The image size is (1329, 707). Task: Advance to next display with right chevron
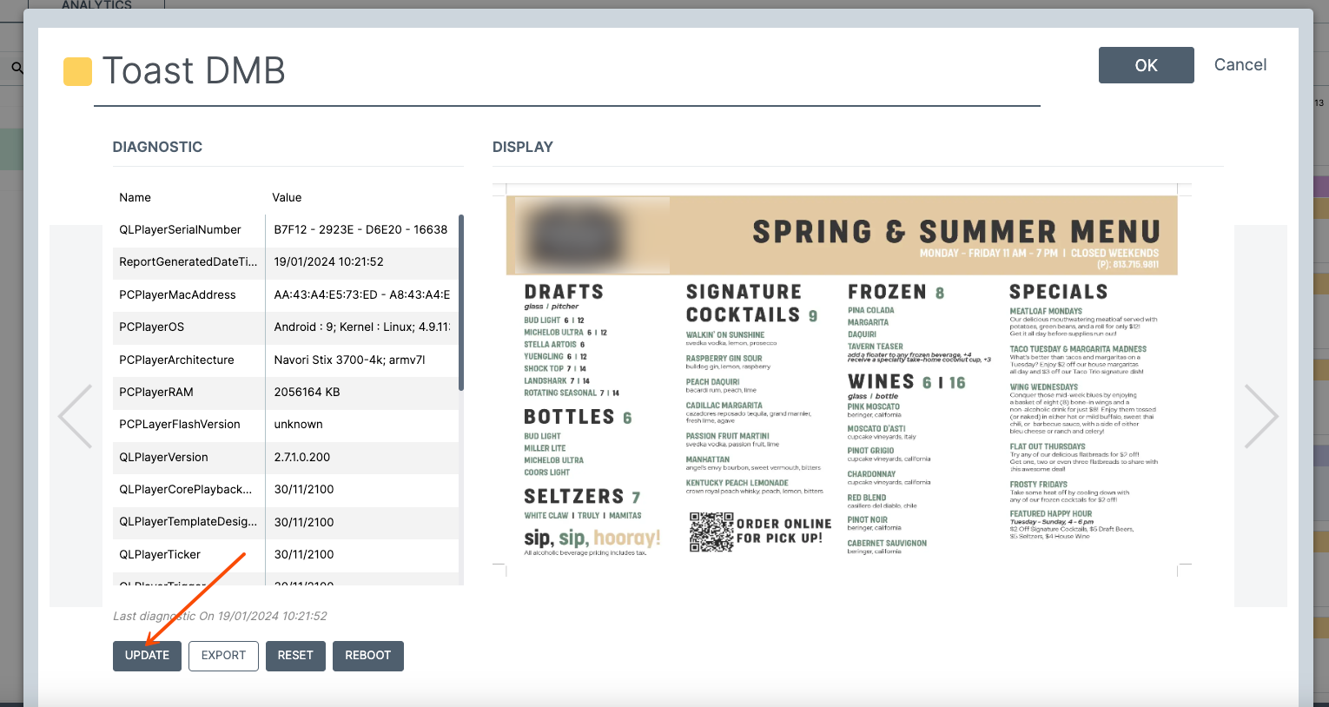point(1260,416)
